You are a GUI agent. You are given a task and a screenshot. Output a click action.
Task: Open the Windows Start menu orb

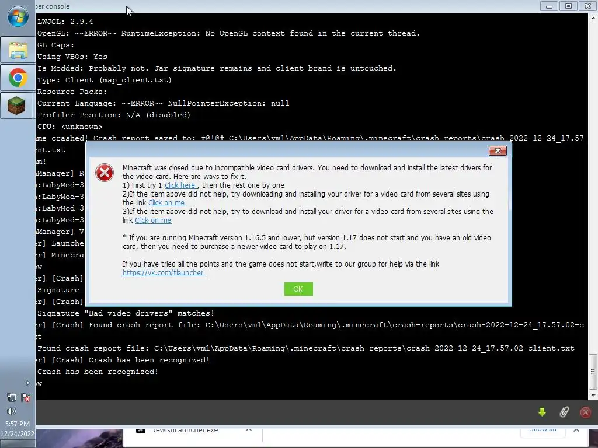point(18,17)
